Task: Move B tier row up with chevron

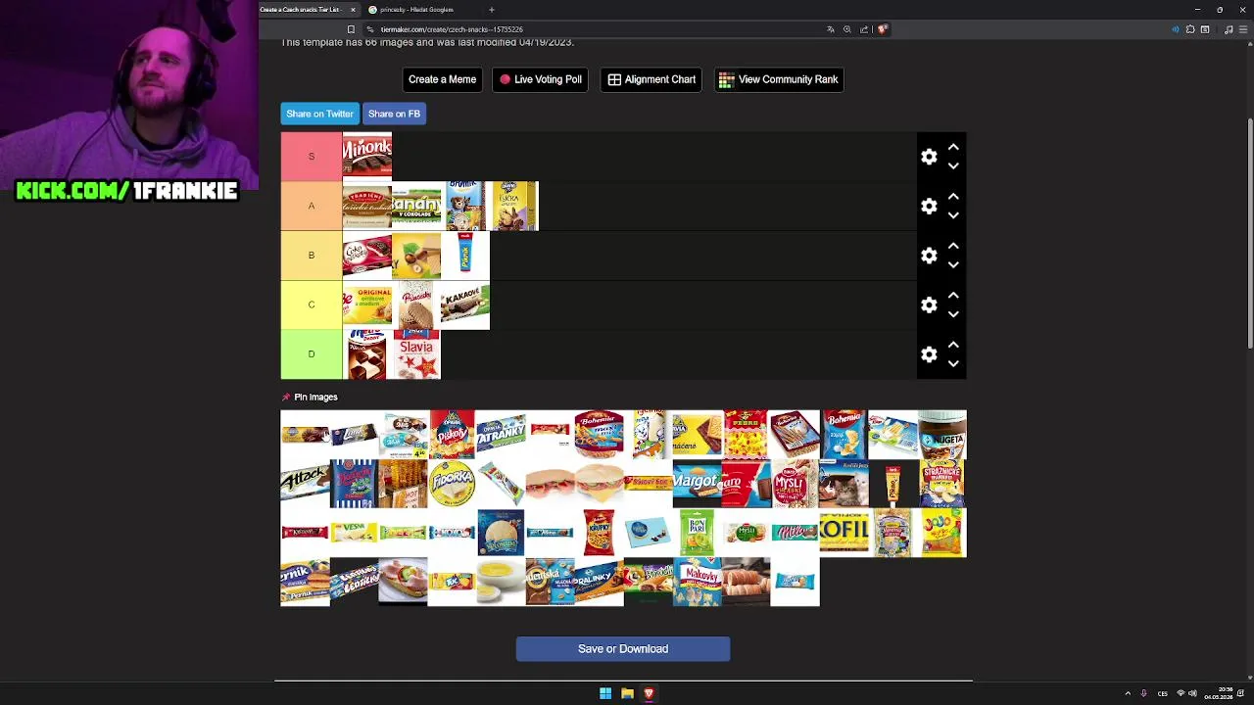Action: [x=953, y=246]
